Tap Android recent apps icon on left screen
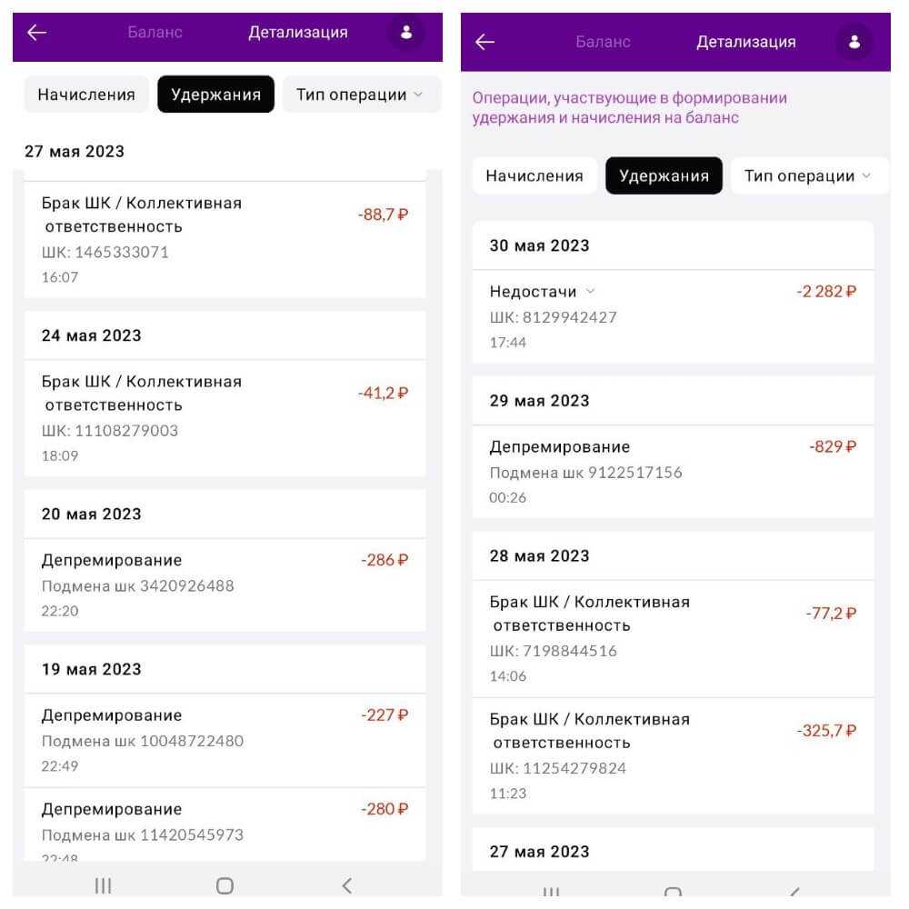 pyautogui.click(x=104, y=885)
